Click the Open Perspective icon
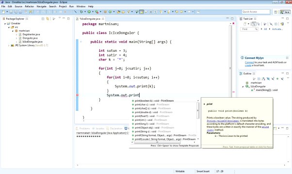Viewport: 292px width, 174px height. click(276, 12)
